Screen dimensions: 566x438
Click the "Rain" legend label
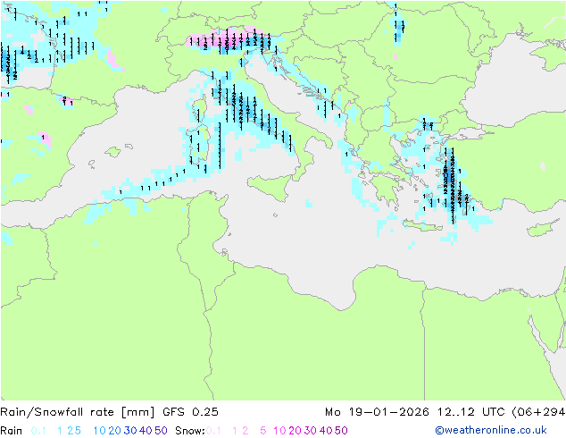12,431
